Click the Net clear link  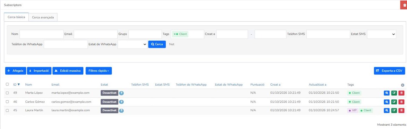tap(172, 44)
